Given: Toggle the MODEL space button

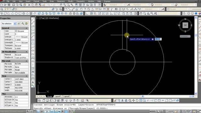Looking at the screenshot, I should click(x=153, y=111).
